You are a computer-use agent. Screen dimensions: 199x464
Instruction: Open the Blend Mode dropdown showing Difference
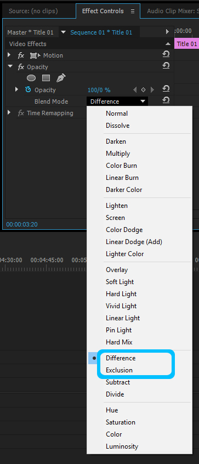117,101
